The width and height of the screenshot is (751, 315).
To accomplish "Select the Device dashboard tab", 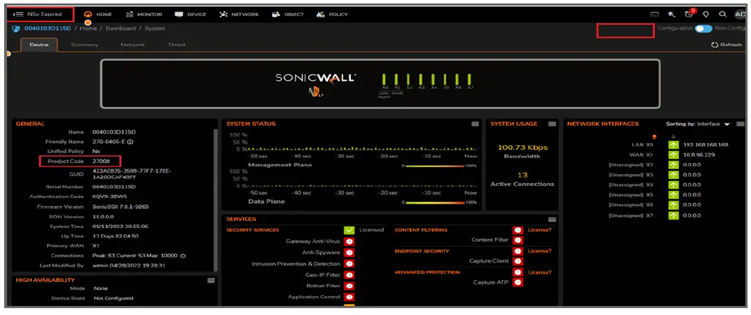I will 39,45.
